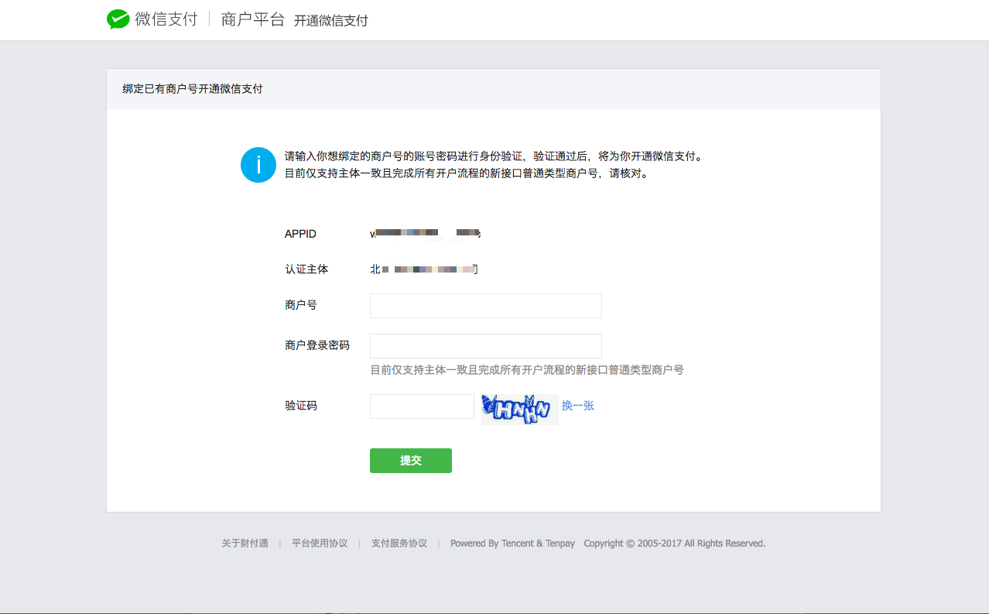Click the 微信支付 header text
This screenshot has height=614, width=989.
pos(166,19)
